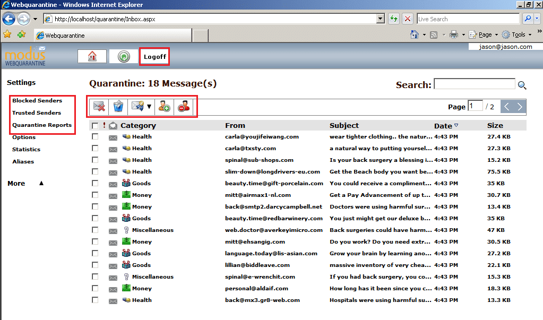Release message using the envelope ribbon icon
The width and height of the screenshot is (543, 320).
point(137,106)
